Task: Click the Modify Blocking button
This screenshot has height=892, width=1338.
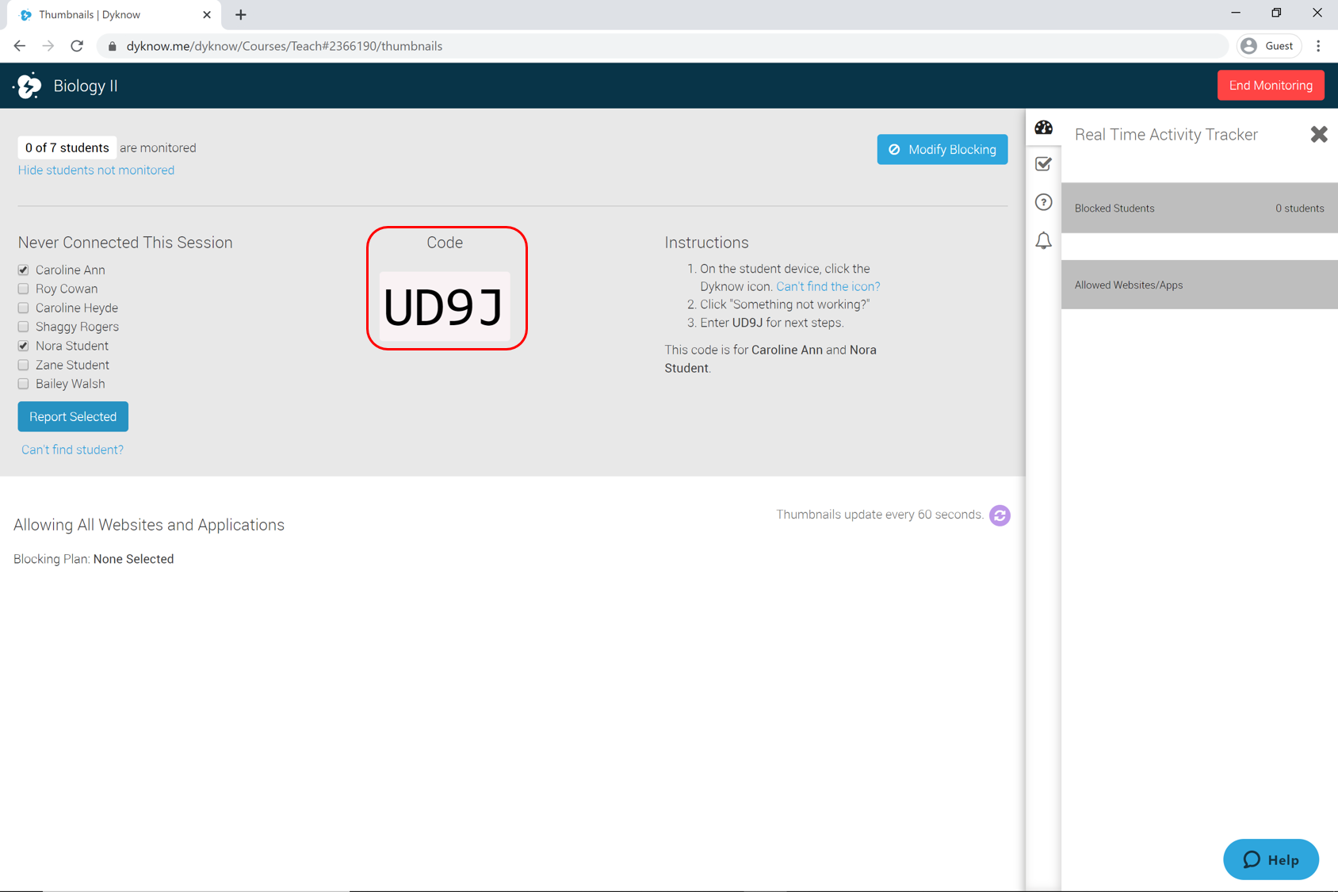Action: tap(942, 149)
